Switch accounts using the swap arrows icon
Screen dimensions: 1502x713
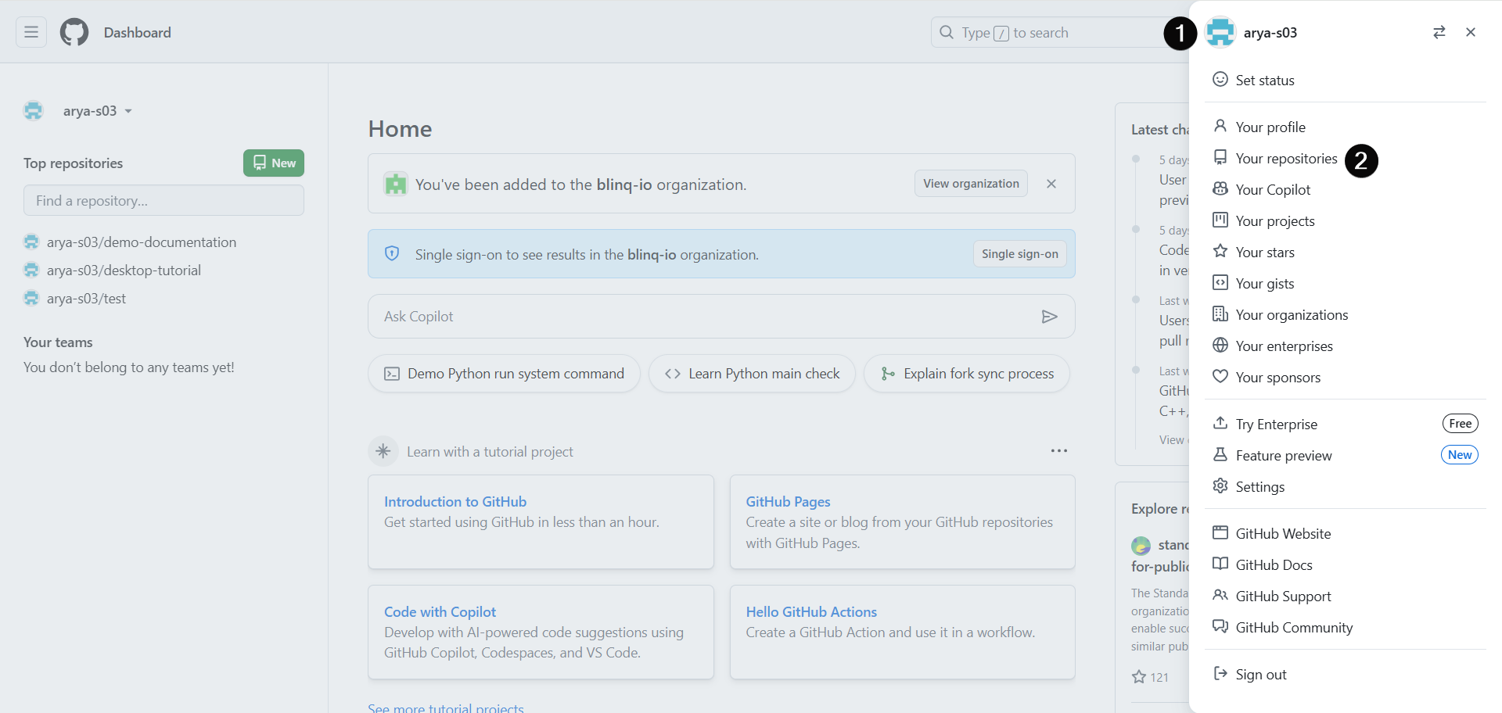[1439, 32]
